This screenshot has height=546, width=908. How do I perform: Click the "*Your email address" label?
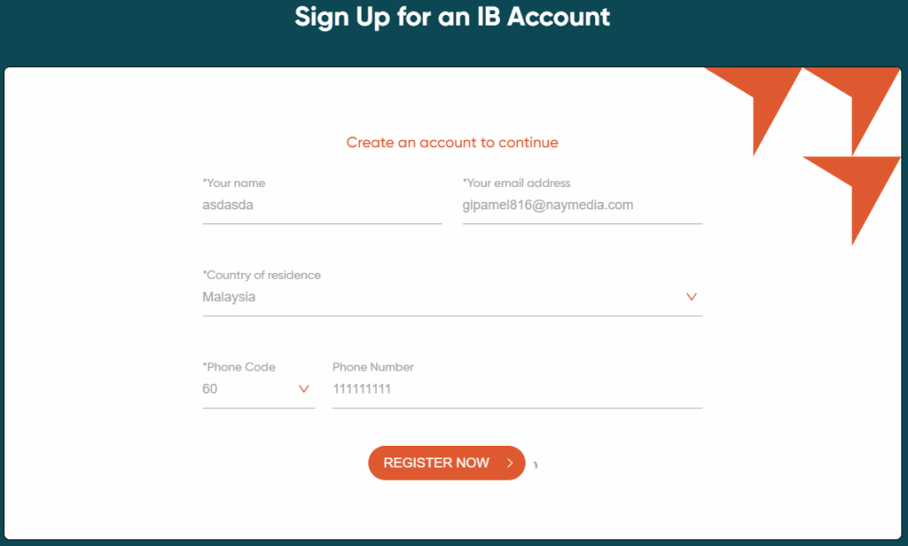click(517, 183)
